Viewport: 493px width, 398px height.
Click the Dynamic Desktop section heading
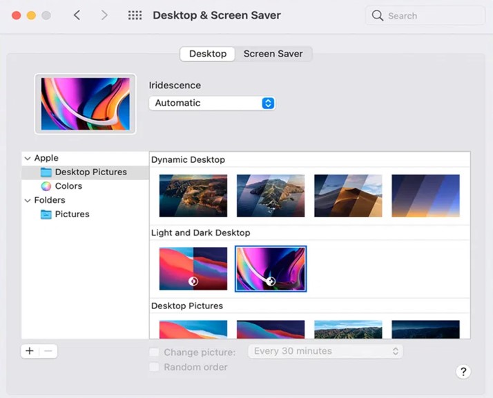point(188,159)
